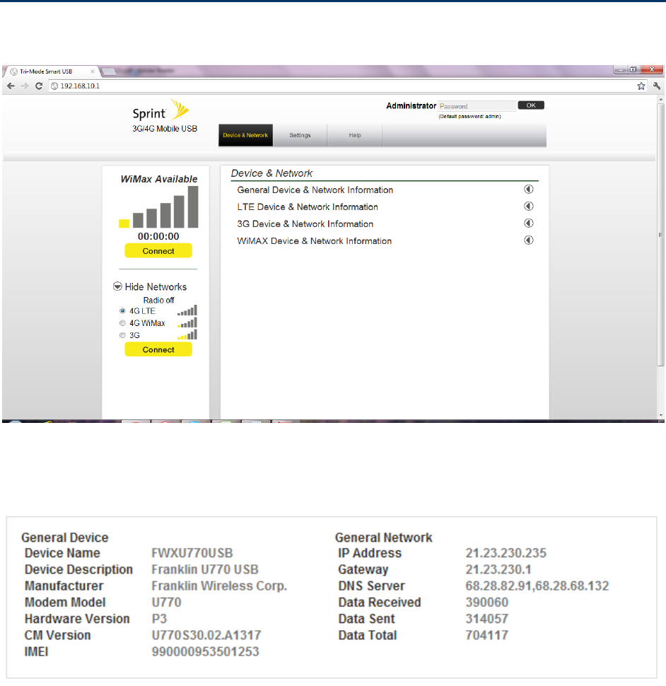The image size is (666, 686).
Task: Click Connect button below network list
Action: click(158, 349)
